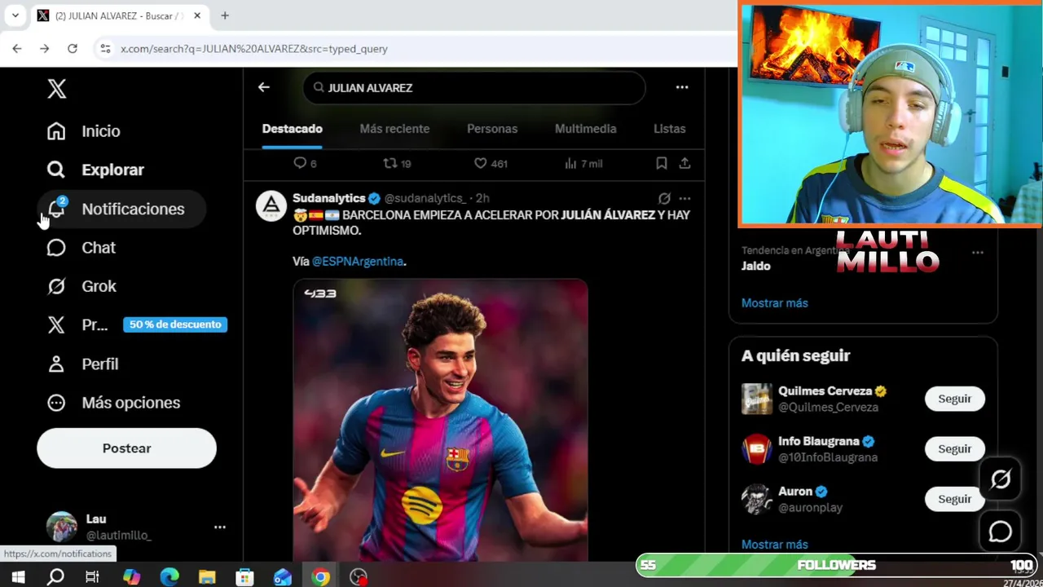Open floating chat bubble button
This screenshot has width=1043, height=587.
click(1000, 532)
